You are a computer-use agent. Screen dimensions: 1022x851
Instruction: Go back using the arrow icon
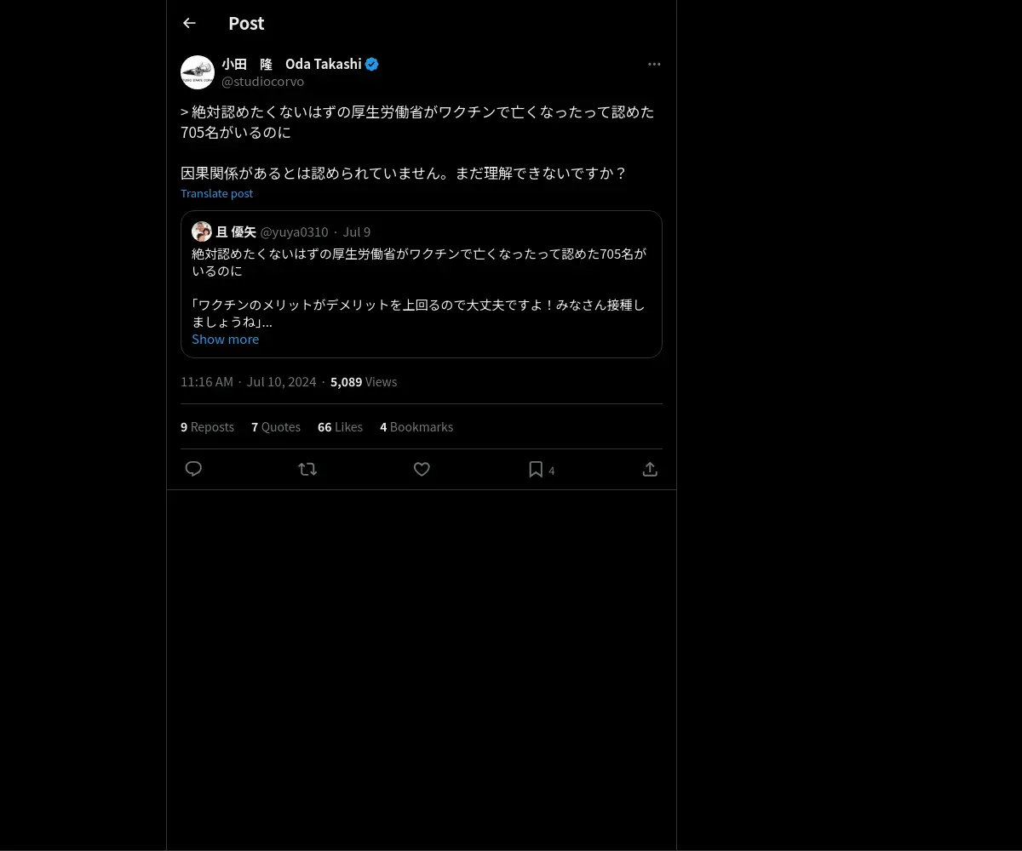(x=189, y=23)
